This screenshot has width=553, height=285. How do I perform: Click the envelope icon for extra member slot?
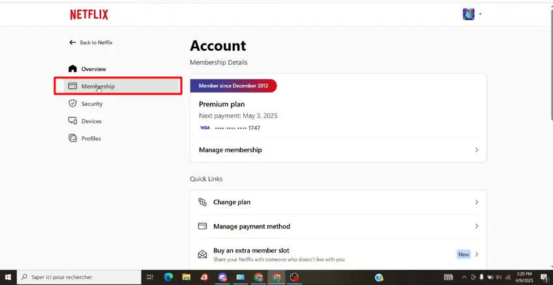[x=202, y=254]
